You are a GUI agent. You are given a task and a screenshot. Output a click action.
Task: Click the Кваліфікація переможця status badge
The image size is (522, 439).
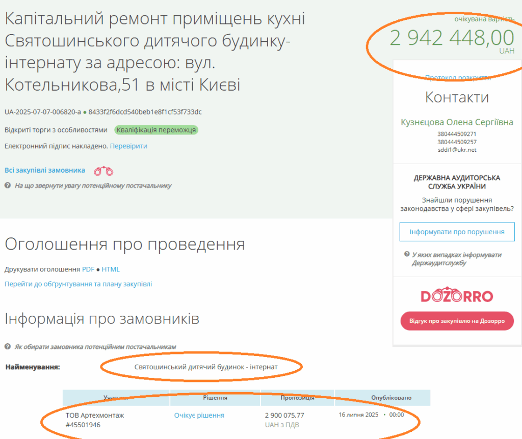tap(156, 130)
